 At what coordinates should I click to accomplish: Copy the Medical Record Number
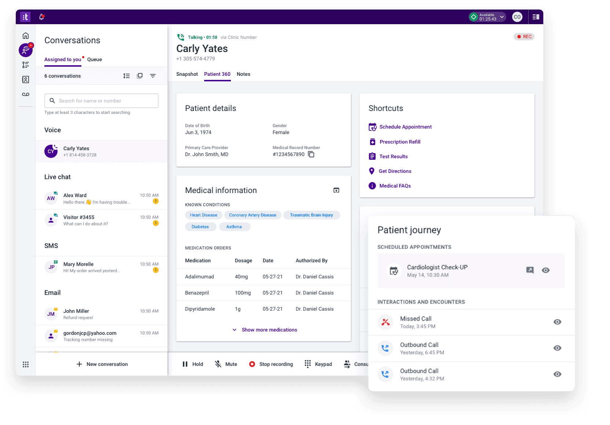pos(311,154)
